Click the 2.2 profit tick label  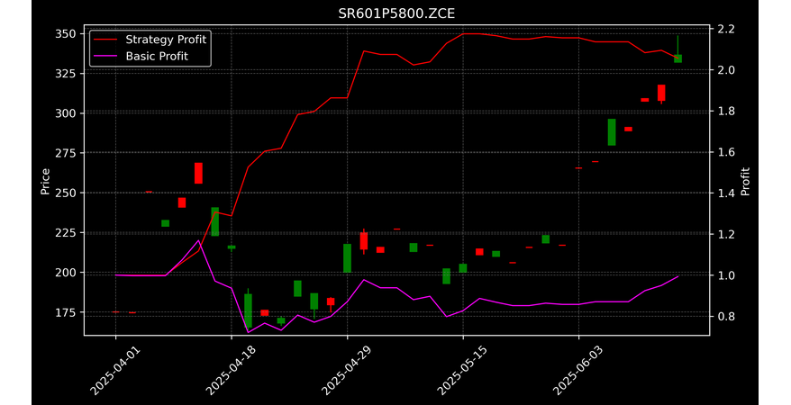(724, 29)
